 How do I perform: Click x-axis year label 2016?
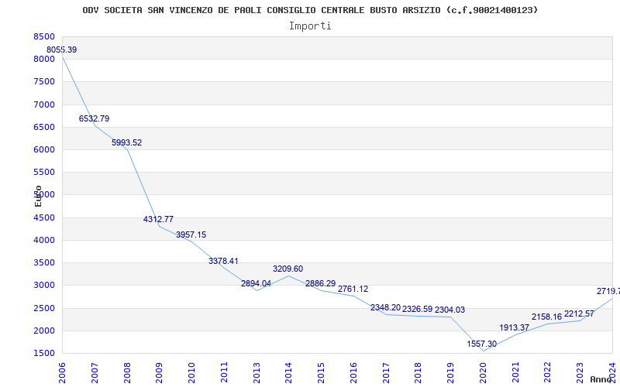point(353,373)
